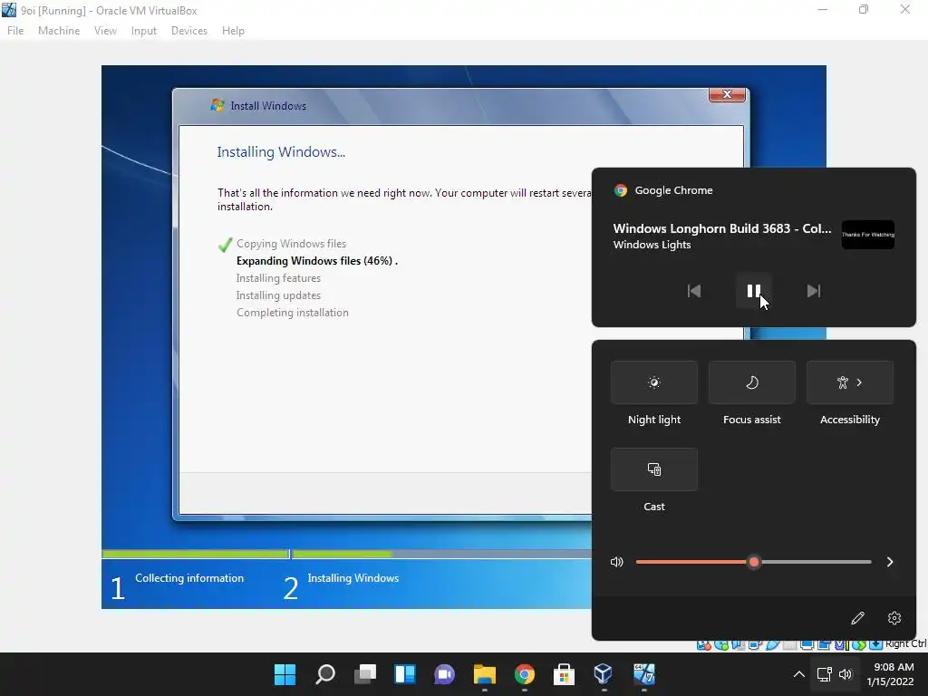
Task: Open the VirtualBox File menu
Action: [x=15, y=31]
